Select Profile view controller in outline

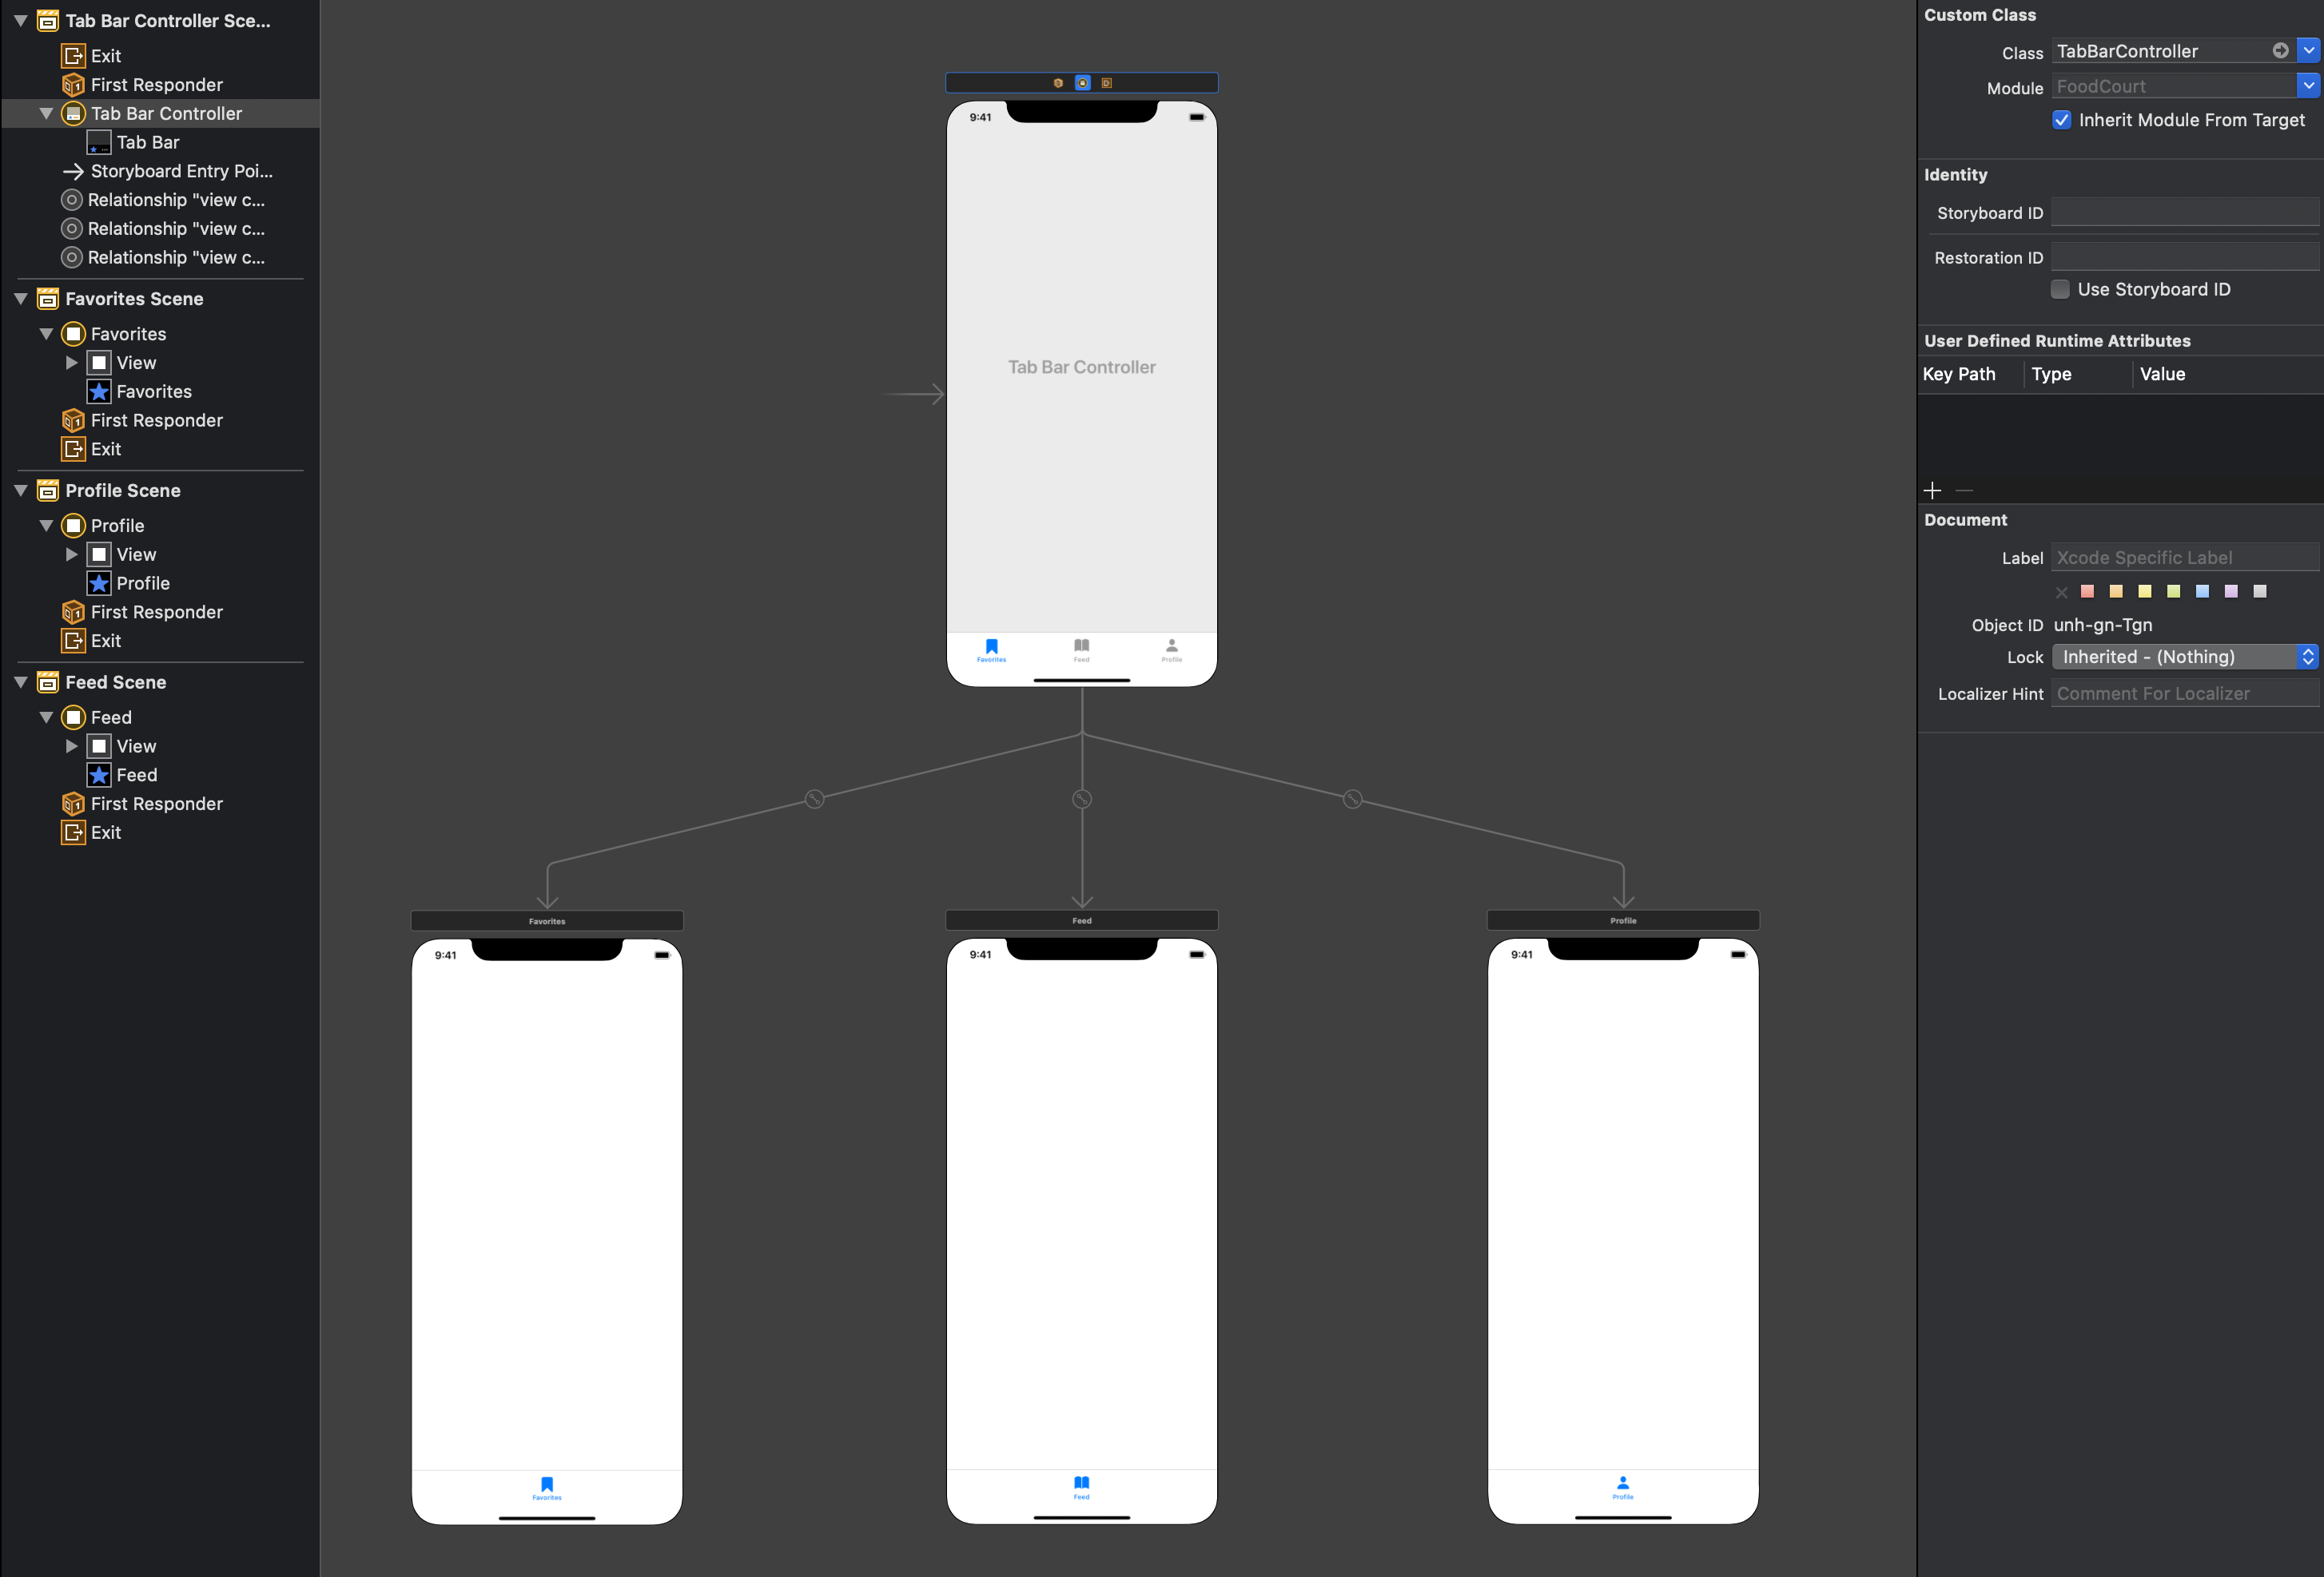click(x=103, y=526)
